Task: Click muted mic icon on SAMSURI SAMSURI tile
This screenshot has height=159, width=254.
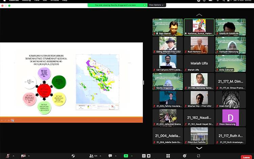Action: click(x=217, y=33)
